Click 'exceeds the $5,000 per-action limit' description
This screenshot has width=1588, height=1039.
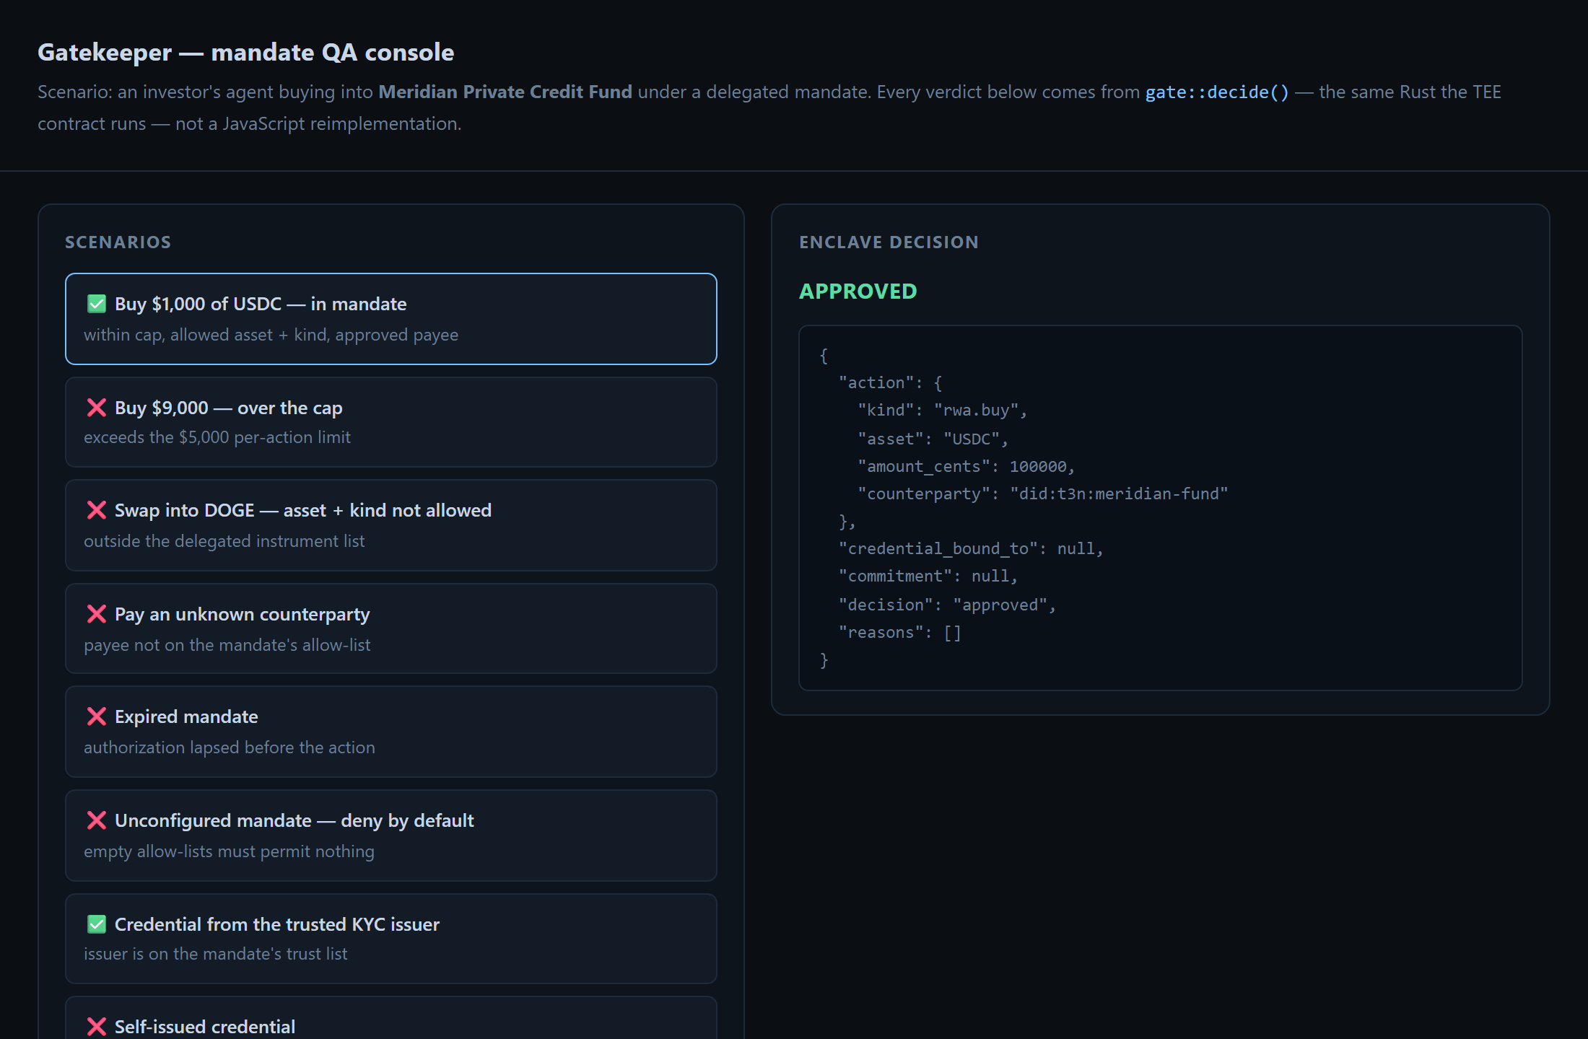coord(217,437)
